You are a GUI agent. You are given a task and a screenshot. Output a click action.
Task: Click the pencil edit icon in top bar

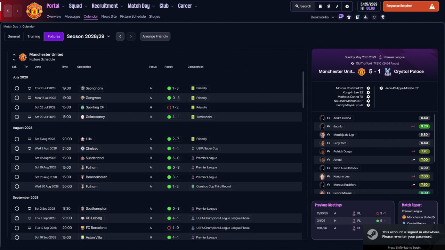(x=337, y=6)
